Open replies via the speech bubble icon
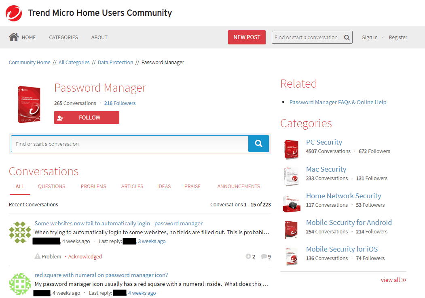The image size is (425, 298). point(263,256)
